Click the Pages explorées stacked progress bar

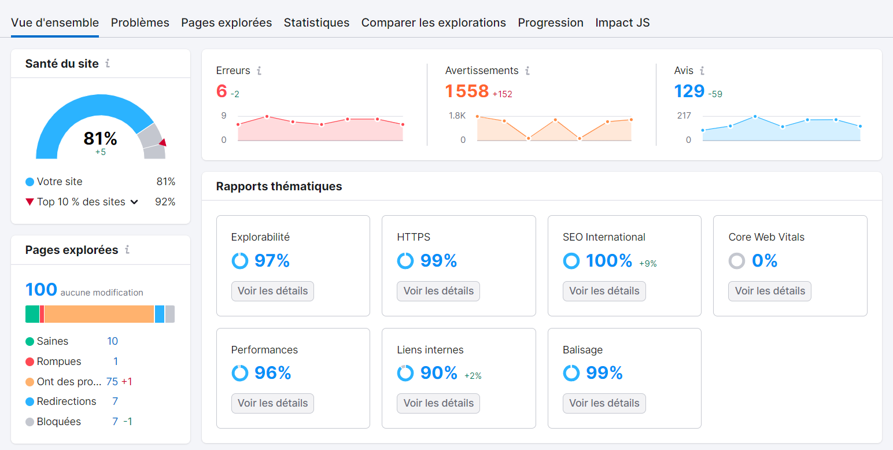click(x=99, y=313)
